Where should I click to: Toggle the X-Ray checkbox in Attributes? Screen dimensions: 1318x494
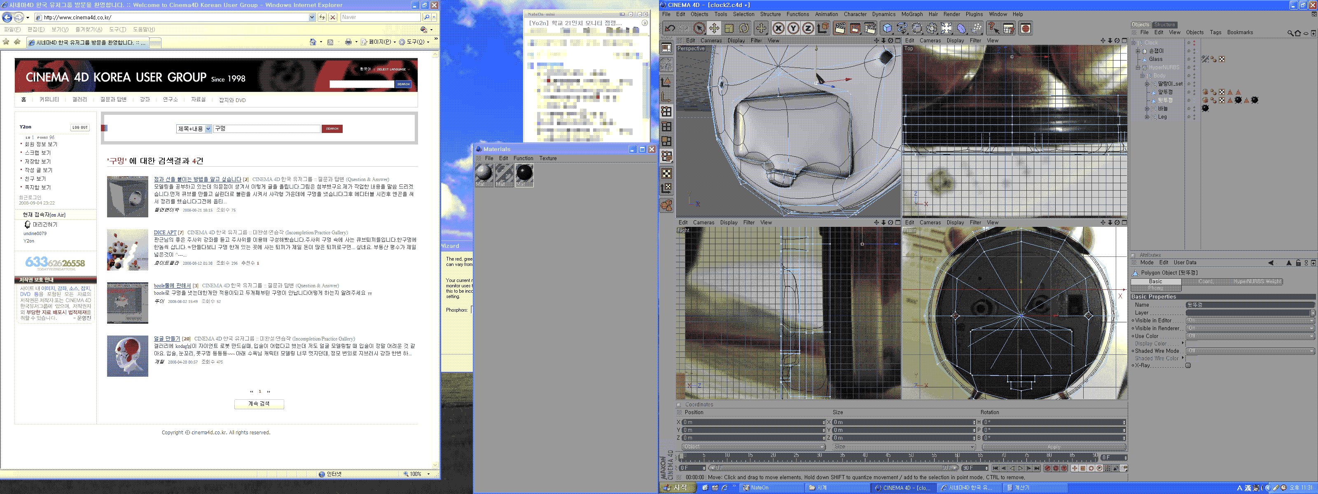tap(1188, 366)
